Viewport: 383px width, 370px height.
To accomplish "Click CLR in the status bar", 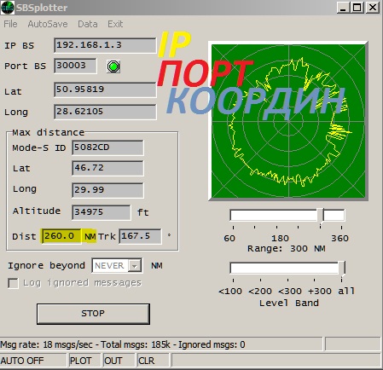I will point(153,361).
